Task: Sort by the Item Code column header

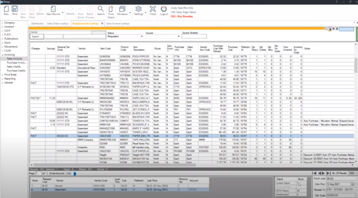Action: pos(106,48)
